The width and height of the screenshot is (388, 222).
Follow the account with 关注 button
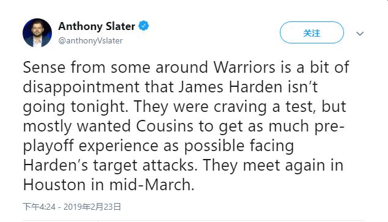click(312, 32)
